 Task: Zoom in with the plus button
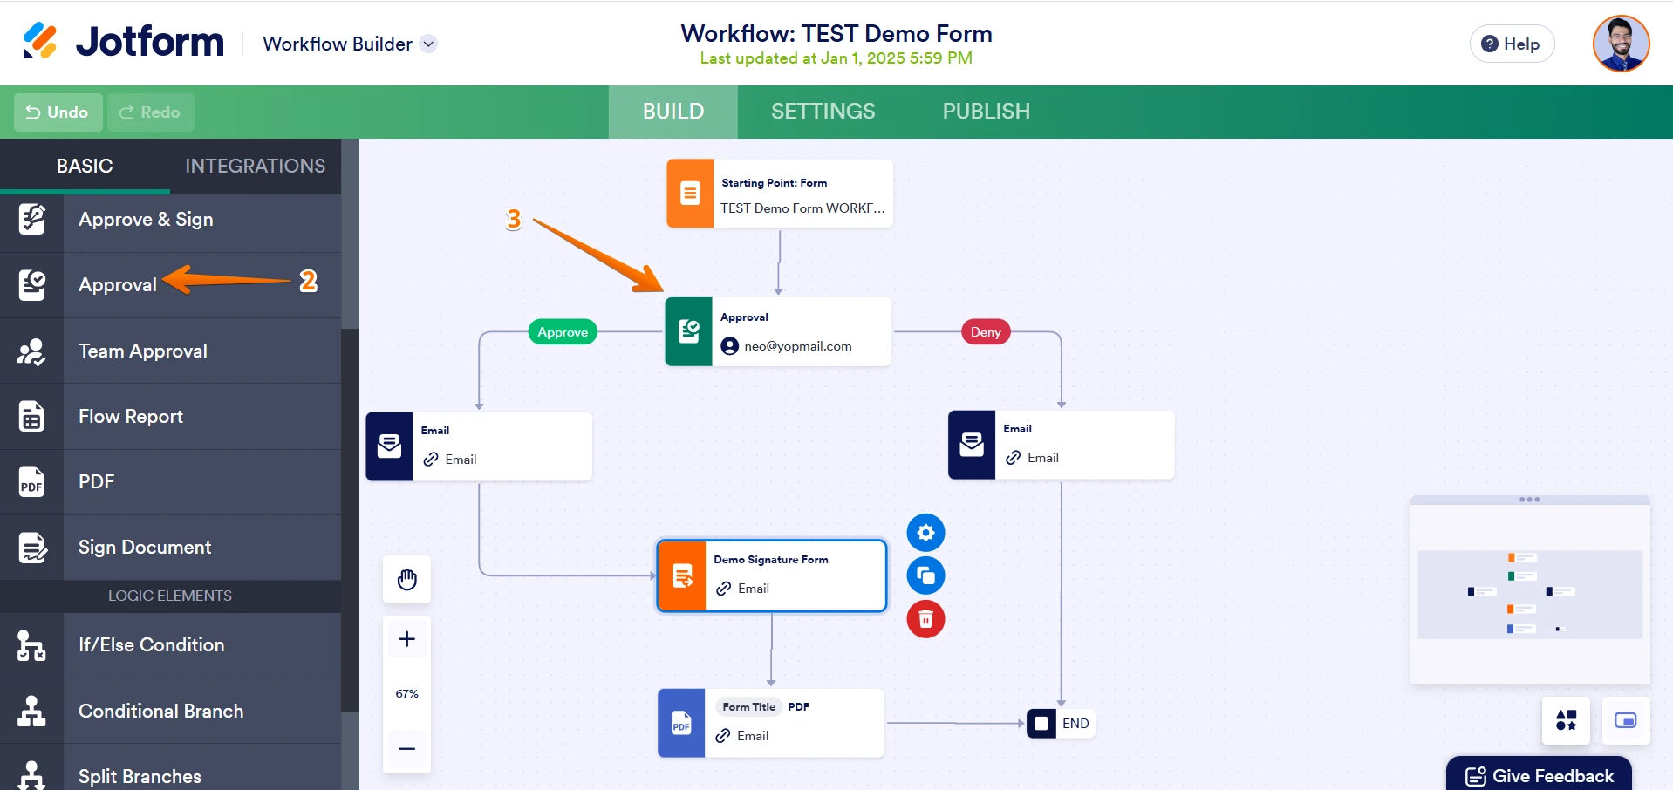pos(406,639)
